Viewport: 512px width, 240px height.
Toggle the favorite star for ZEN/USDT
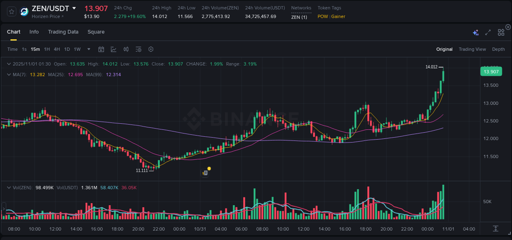click(x=11, y=12)
